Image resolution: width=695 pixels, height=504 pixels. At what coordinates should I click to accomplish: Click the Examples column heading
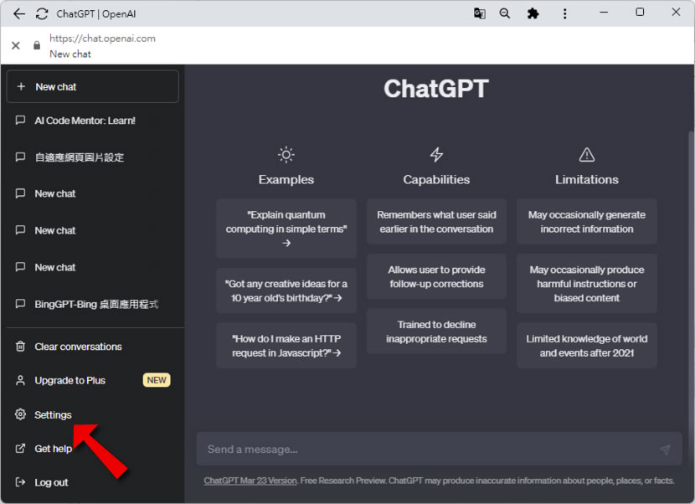pyautogui.click(x=286, y=179)
